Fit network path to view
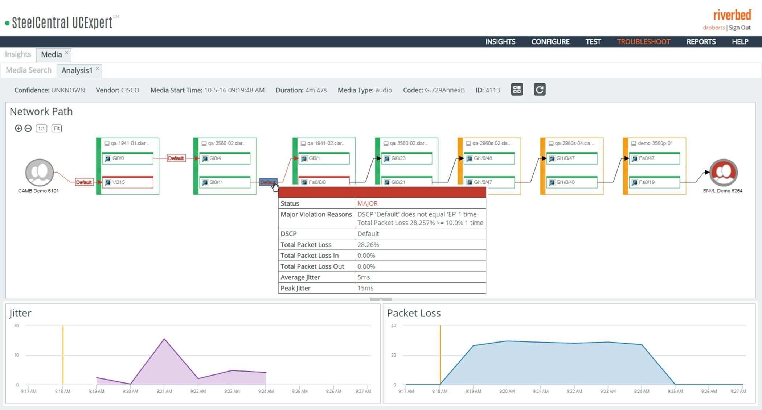Image resolution: width=762 pixels, height=410 pixels. [57, 128]
